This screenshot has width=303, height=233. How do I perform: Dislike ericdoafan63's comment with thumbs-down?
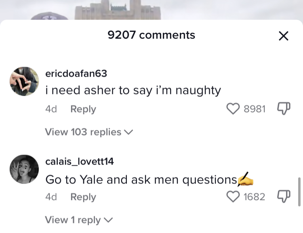point(284,108)
